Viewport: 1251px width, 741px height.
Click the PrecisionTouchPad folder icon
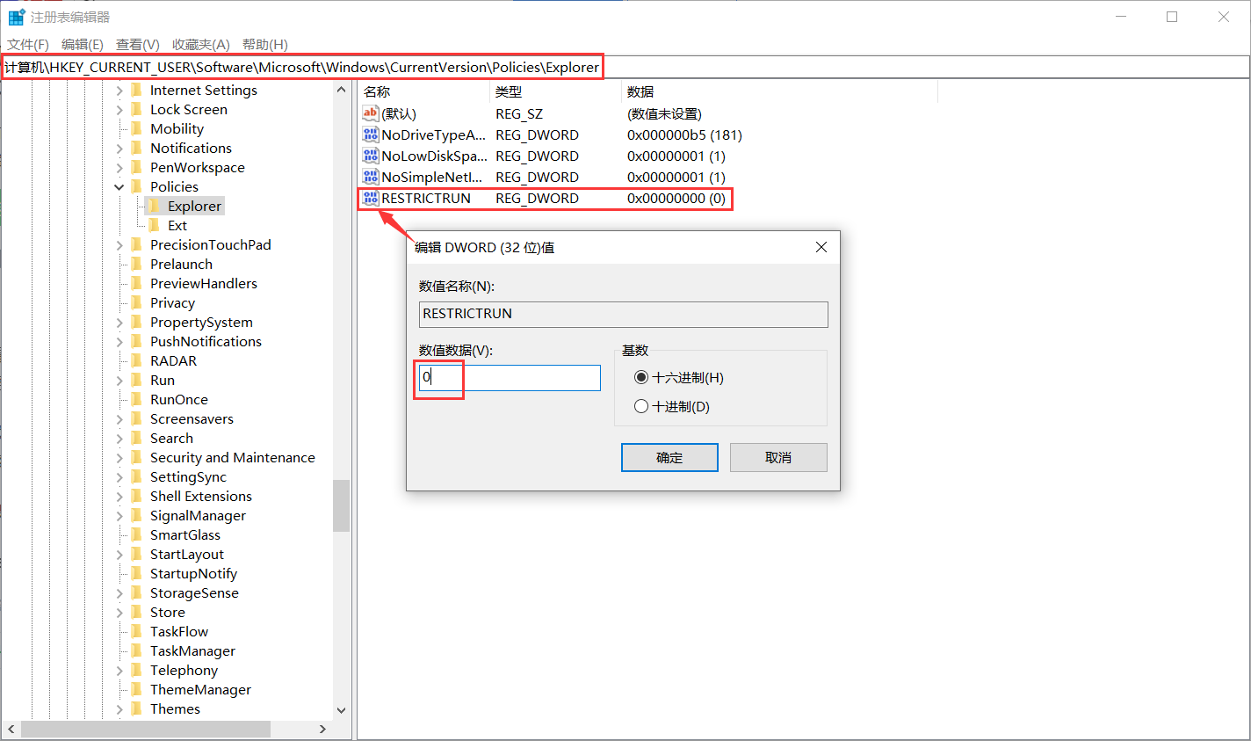click(x=136, y=244)
